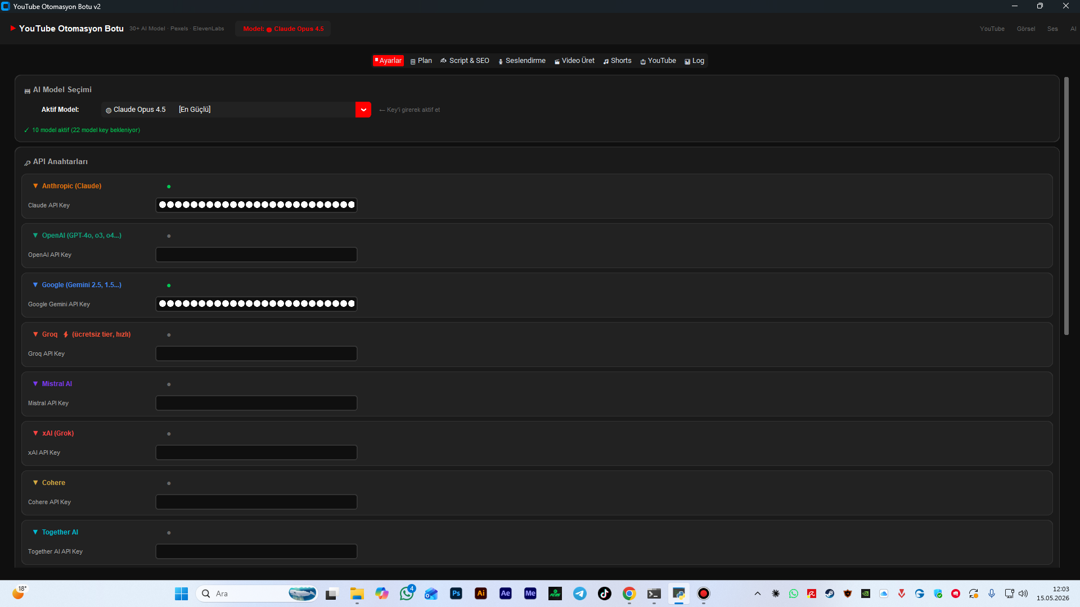Click the settings panel vertical scrollbar
This screenshot has height=607, width=1080.
(x=1066, y=206)
